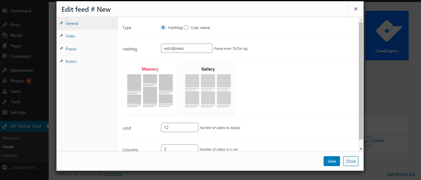Click the Close button in the dialog footer
421x180 pixels.
pos(351,161)
